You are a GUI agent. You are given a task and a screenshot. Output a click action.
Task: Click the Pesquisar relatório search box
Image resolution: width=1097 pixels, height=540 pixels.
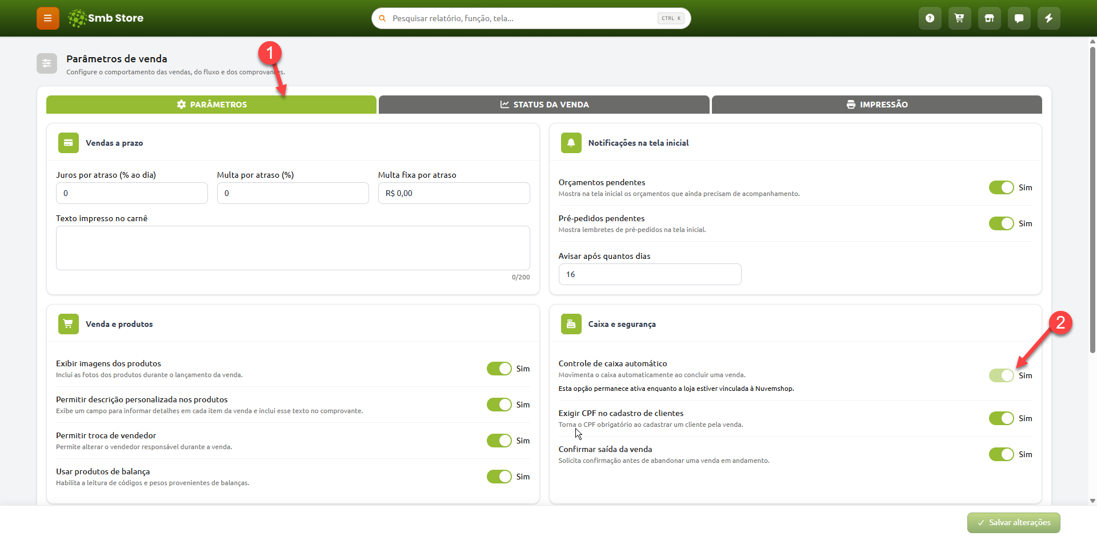click(x=531, y=18)
